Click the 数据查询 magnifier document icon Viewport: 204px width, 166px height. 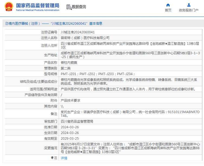click(x=69, y=7)
